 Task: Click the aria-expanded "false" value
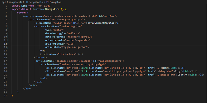(x=70, y=44)
